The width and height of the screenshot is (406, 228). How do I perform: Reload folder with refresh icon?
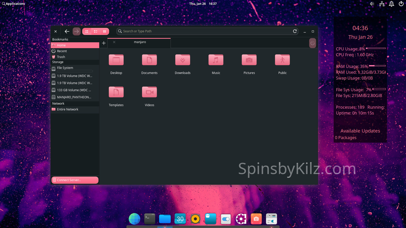[295, 31]
